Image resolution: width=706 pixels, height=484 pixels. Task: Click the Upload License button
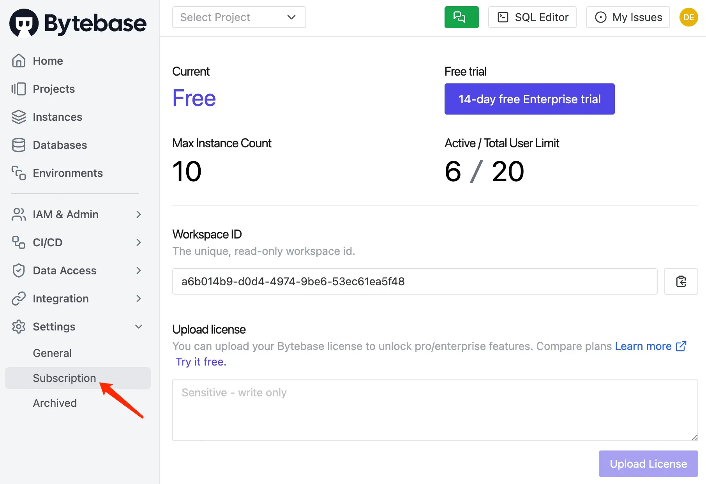(x=648, y=464)
